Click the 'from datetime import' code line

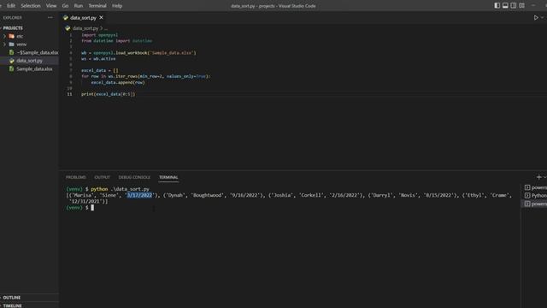(116, 41)
